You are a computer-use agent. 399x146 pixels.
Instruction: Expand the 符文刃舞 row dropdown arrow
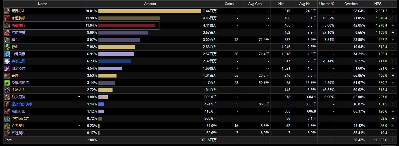tap(79, 97)
